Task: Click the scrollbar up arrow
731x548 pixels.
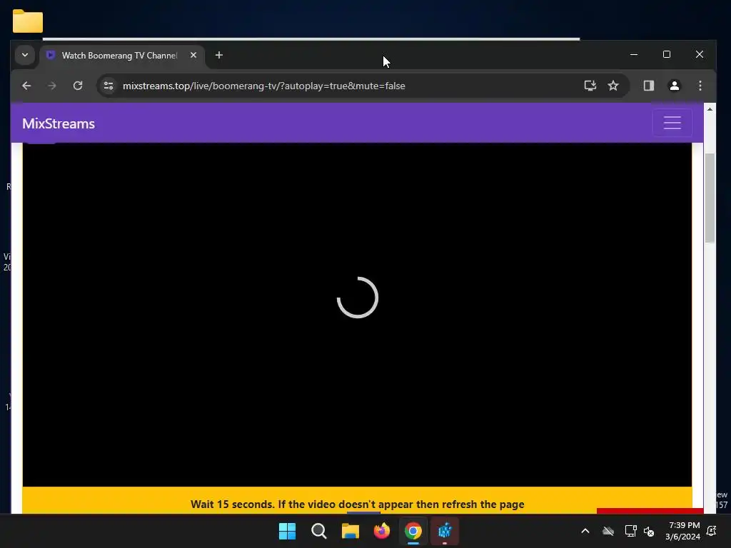Action: (x=710, y=109)
